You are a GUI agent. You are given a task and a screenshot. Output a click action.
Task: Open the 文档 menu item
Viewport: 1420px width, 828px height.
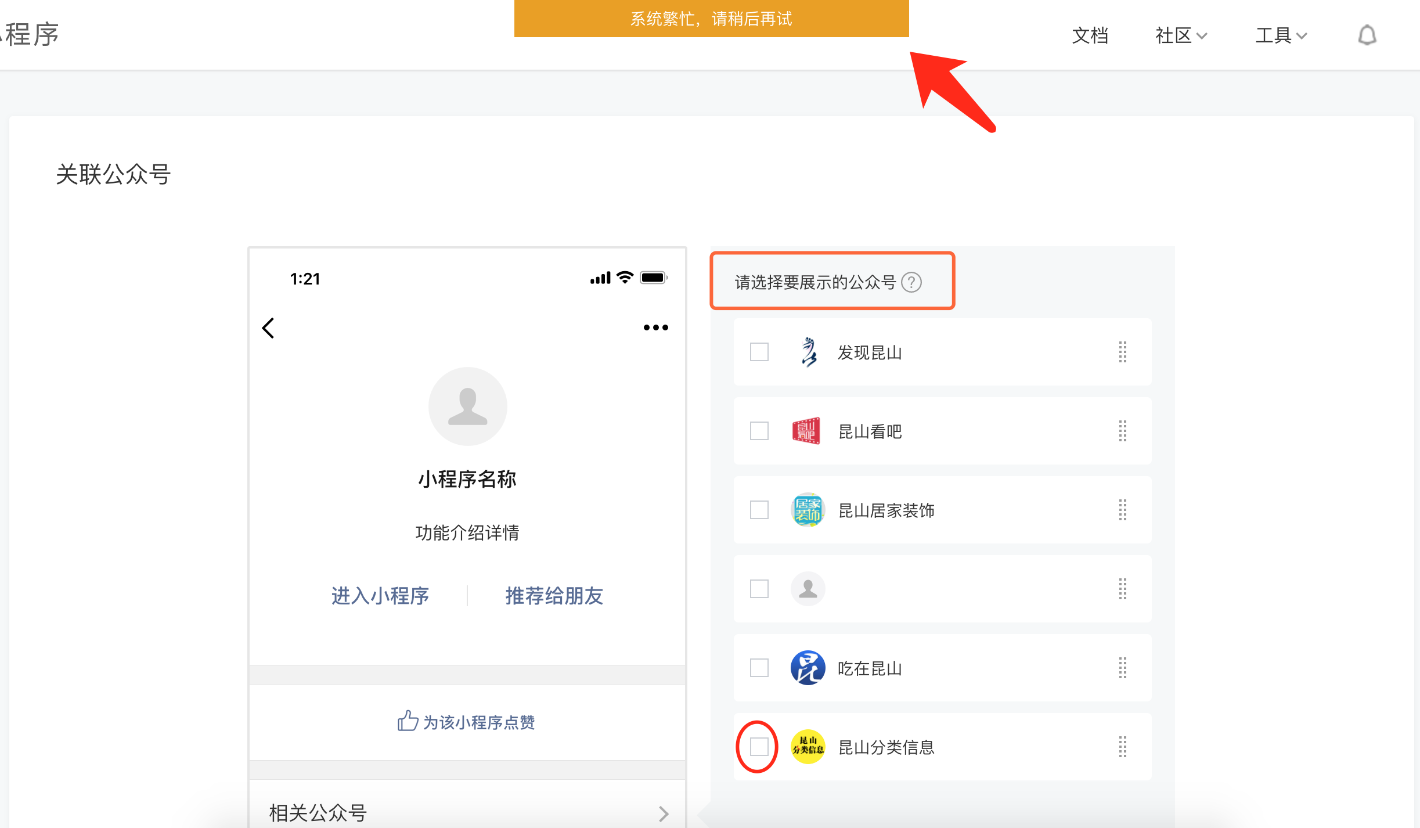pos(1090,35)
